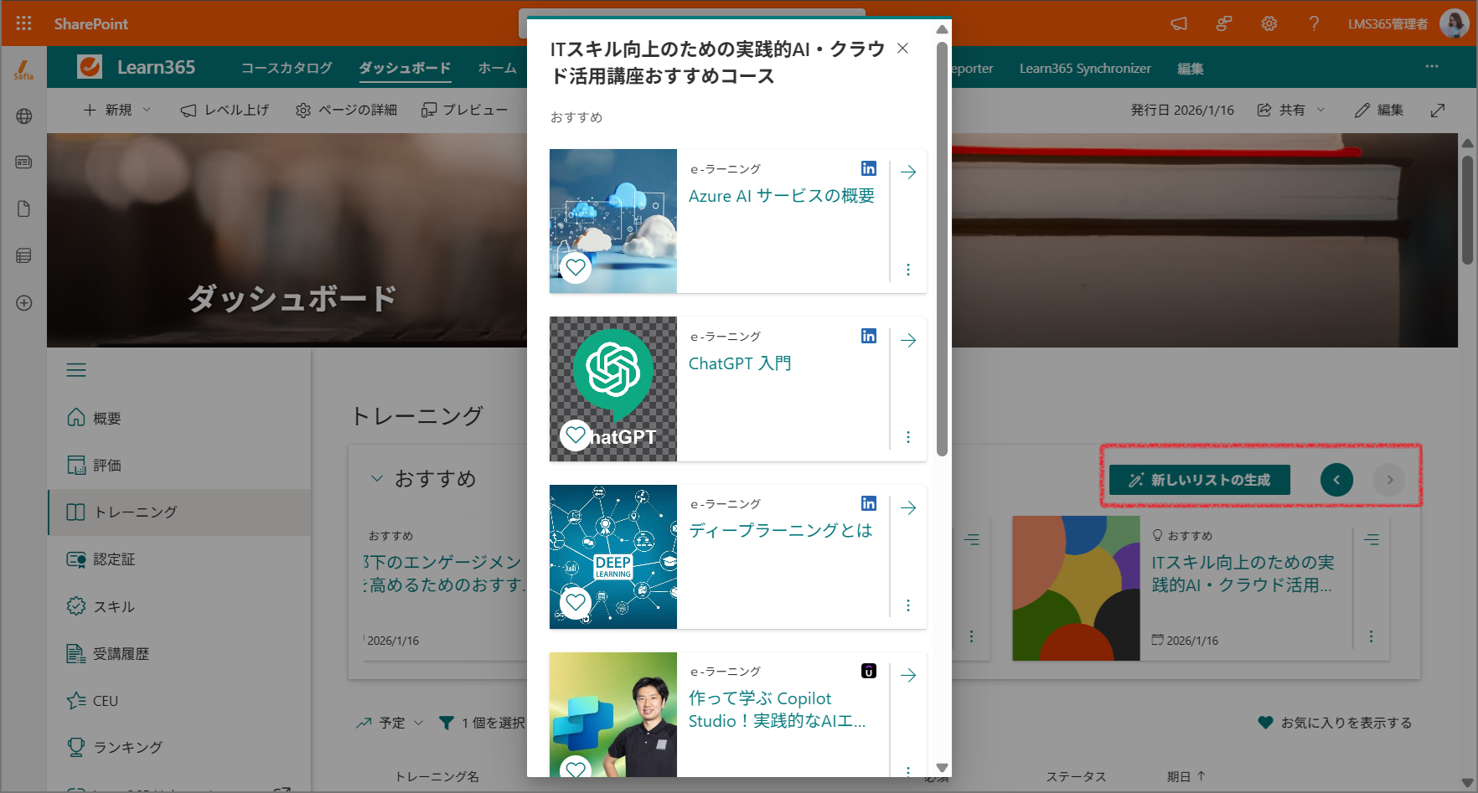Click the arrow on ChatGPT 入門 card
Screen dimensions: 1478x793
(x=908, y=340)
